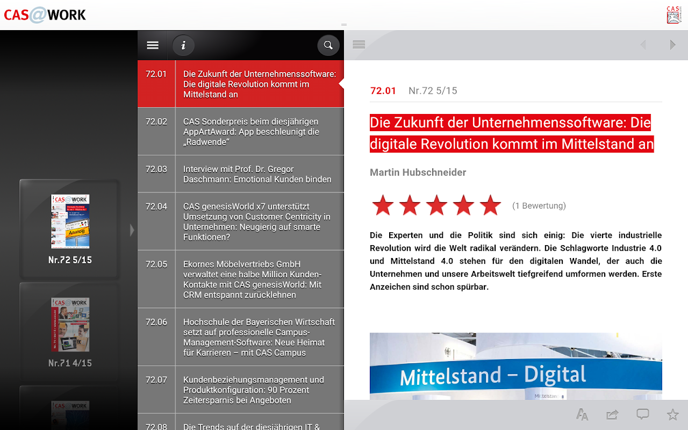688x430 pixels.
Task: Go to previous article arrow
Action: click(643, 45)
